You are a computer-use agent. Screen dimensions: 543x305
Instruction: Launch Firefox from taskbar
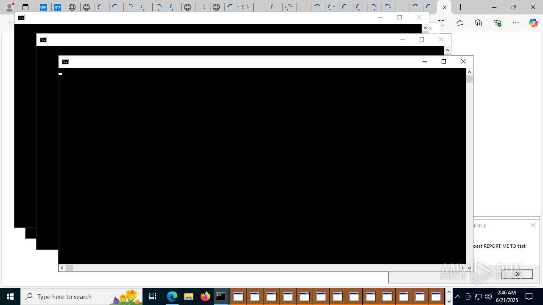tap(205, 297)
